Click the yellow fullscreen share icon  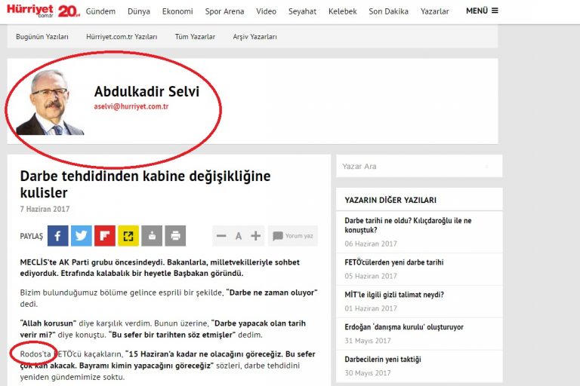[128, 236]
